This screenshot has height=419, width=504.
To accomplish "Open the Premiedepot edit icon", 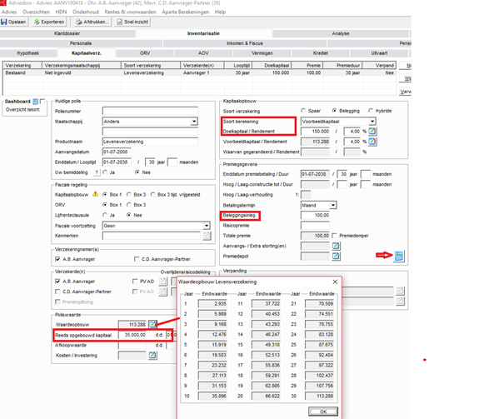I will [336, 257].
